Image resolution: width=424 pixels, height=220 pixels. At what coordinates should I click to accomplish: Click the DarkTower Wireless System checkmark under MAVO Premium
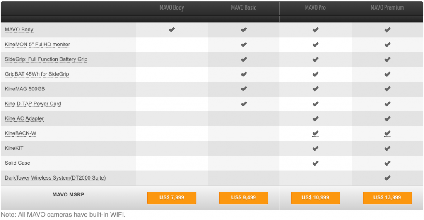(388, 178)
